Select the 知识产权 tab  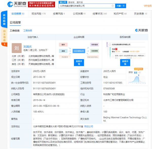[120, 14]
